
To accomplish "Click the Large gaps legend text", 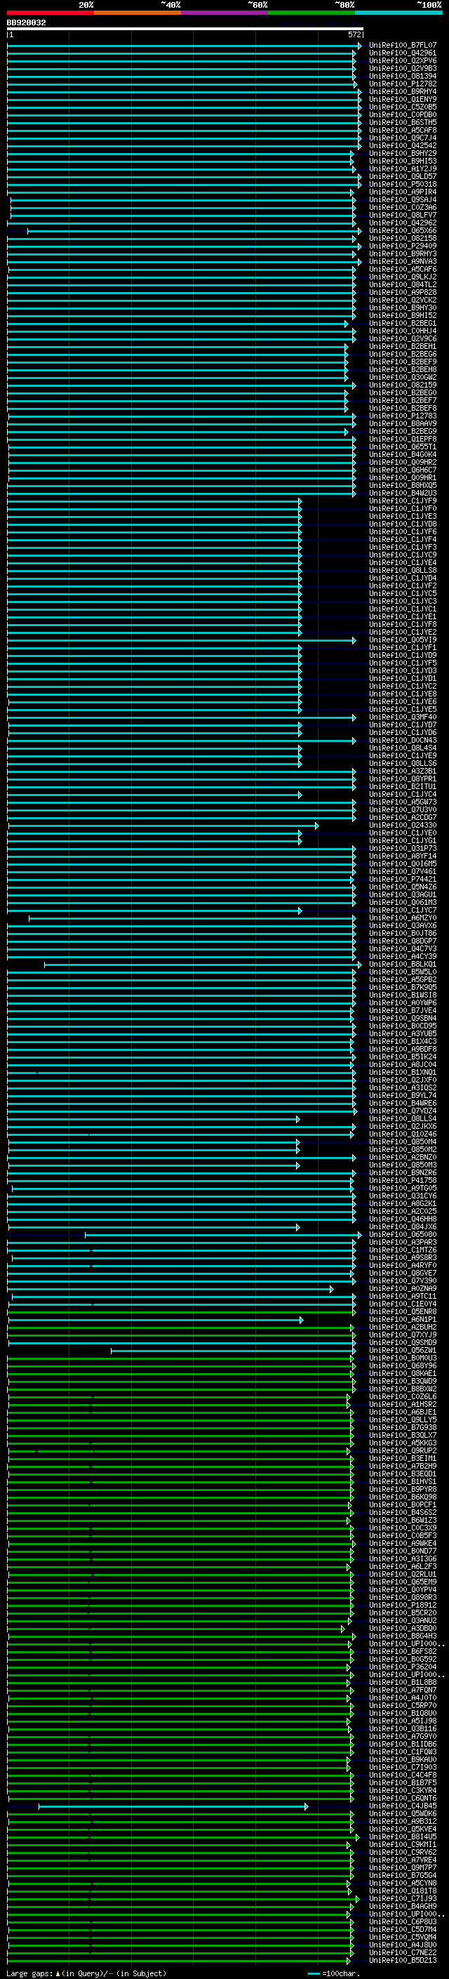I will (x=86, y=1973).
